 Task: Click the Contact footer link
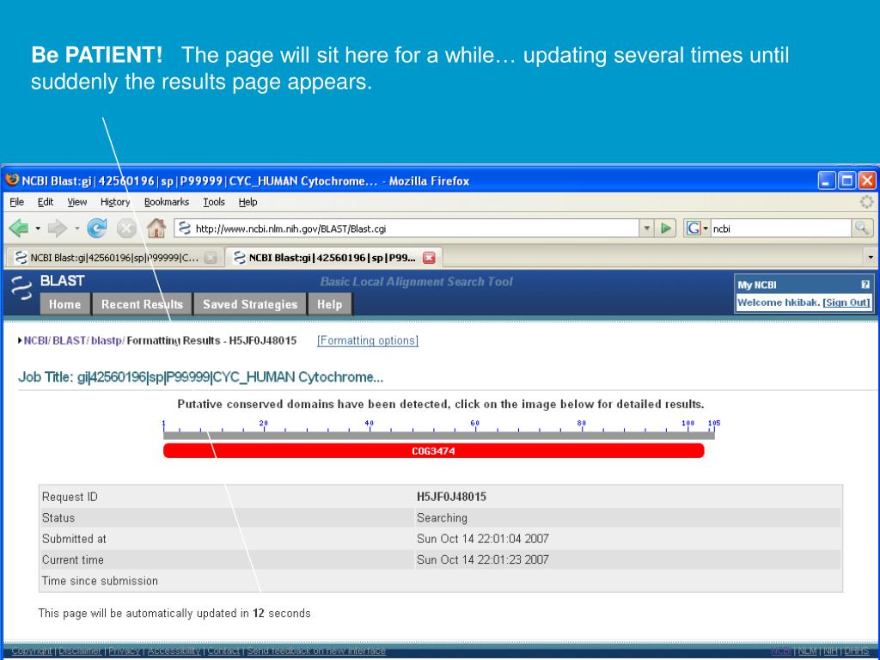pyautogui.click(x=223, y=651)
